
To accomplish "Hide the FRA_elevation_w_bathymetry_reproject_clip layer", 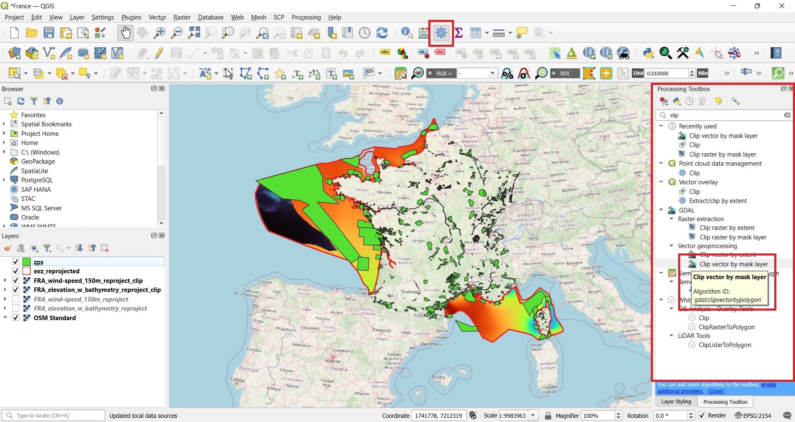I will click(15, 289).
